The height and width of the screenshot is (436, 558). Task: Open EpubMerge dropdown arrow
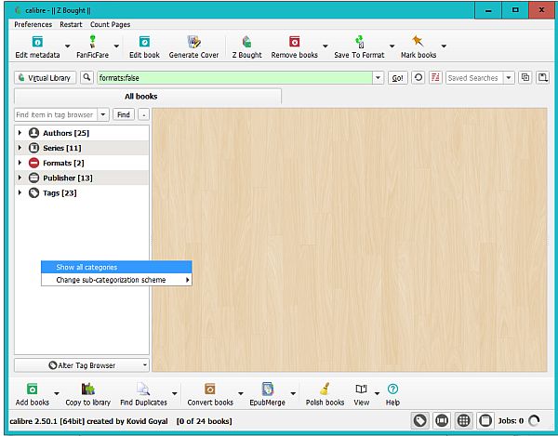(x=293, y=393)
